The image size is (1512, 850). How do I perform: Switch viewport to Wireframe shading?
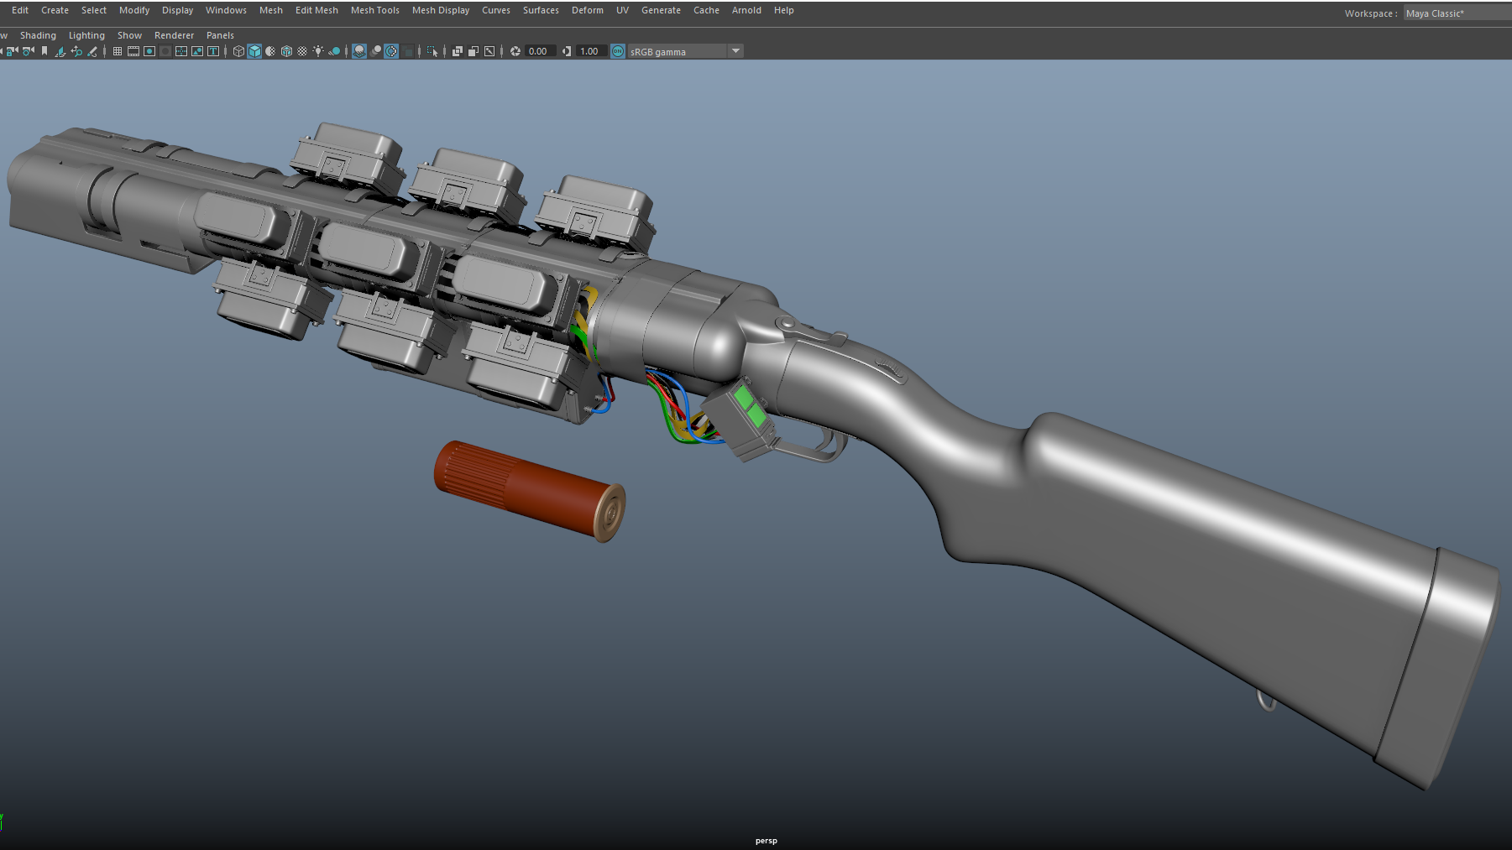(238, 51)
